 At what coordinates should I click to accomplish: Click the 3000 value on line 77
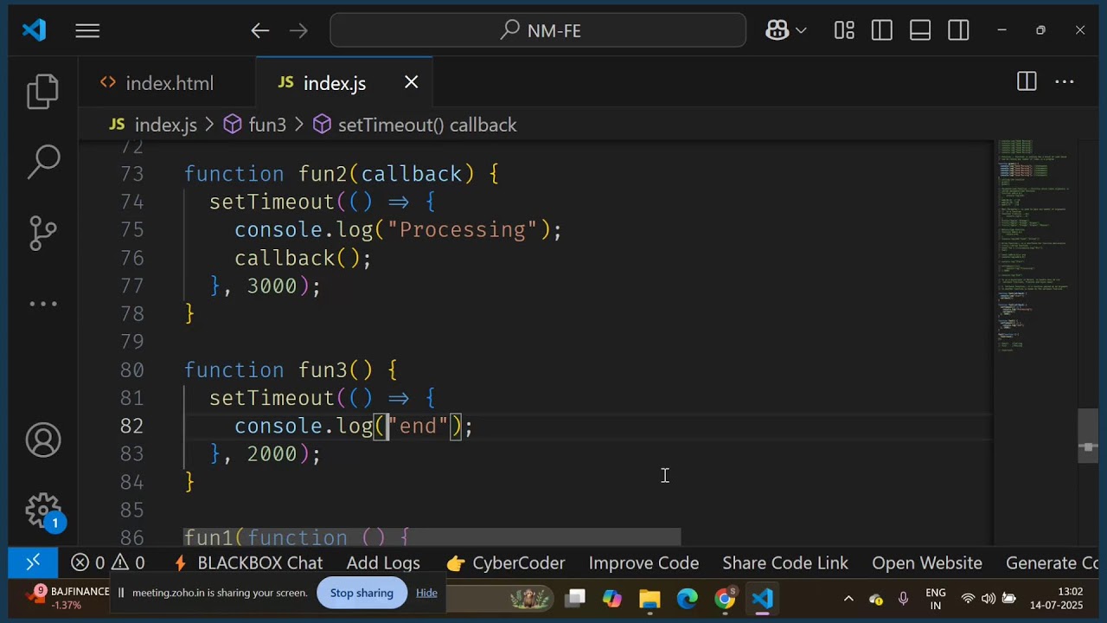tap(272, 286)
